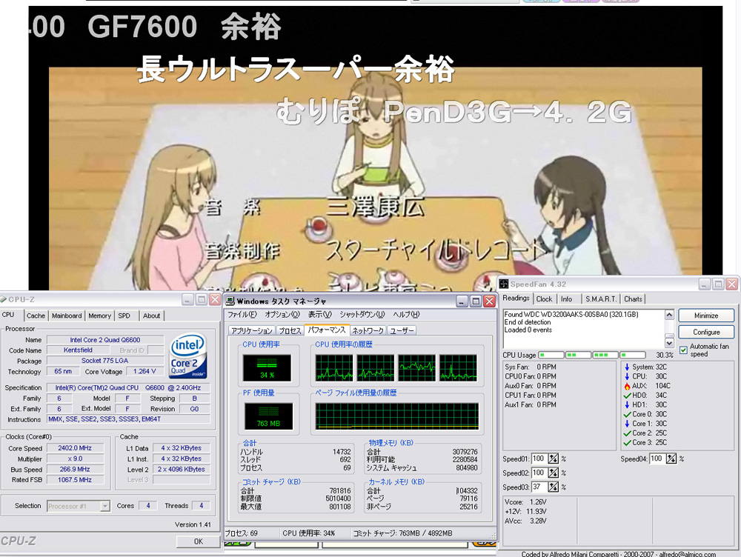The width and height of the screenshot is (741, 557).
Task: Click OK button in CPU-Z
Action: [x=199, y=541]
